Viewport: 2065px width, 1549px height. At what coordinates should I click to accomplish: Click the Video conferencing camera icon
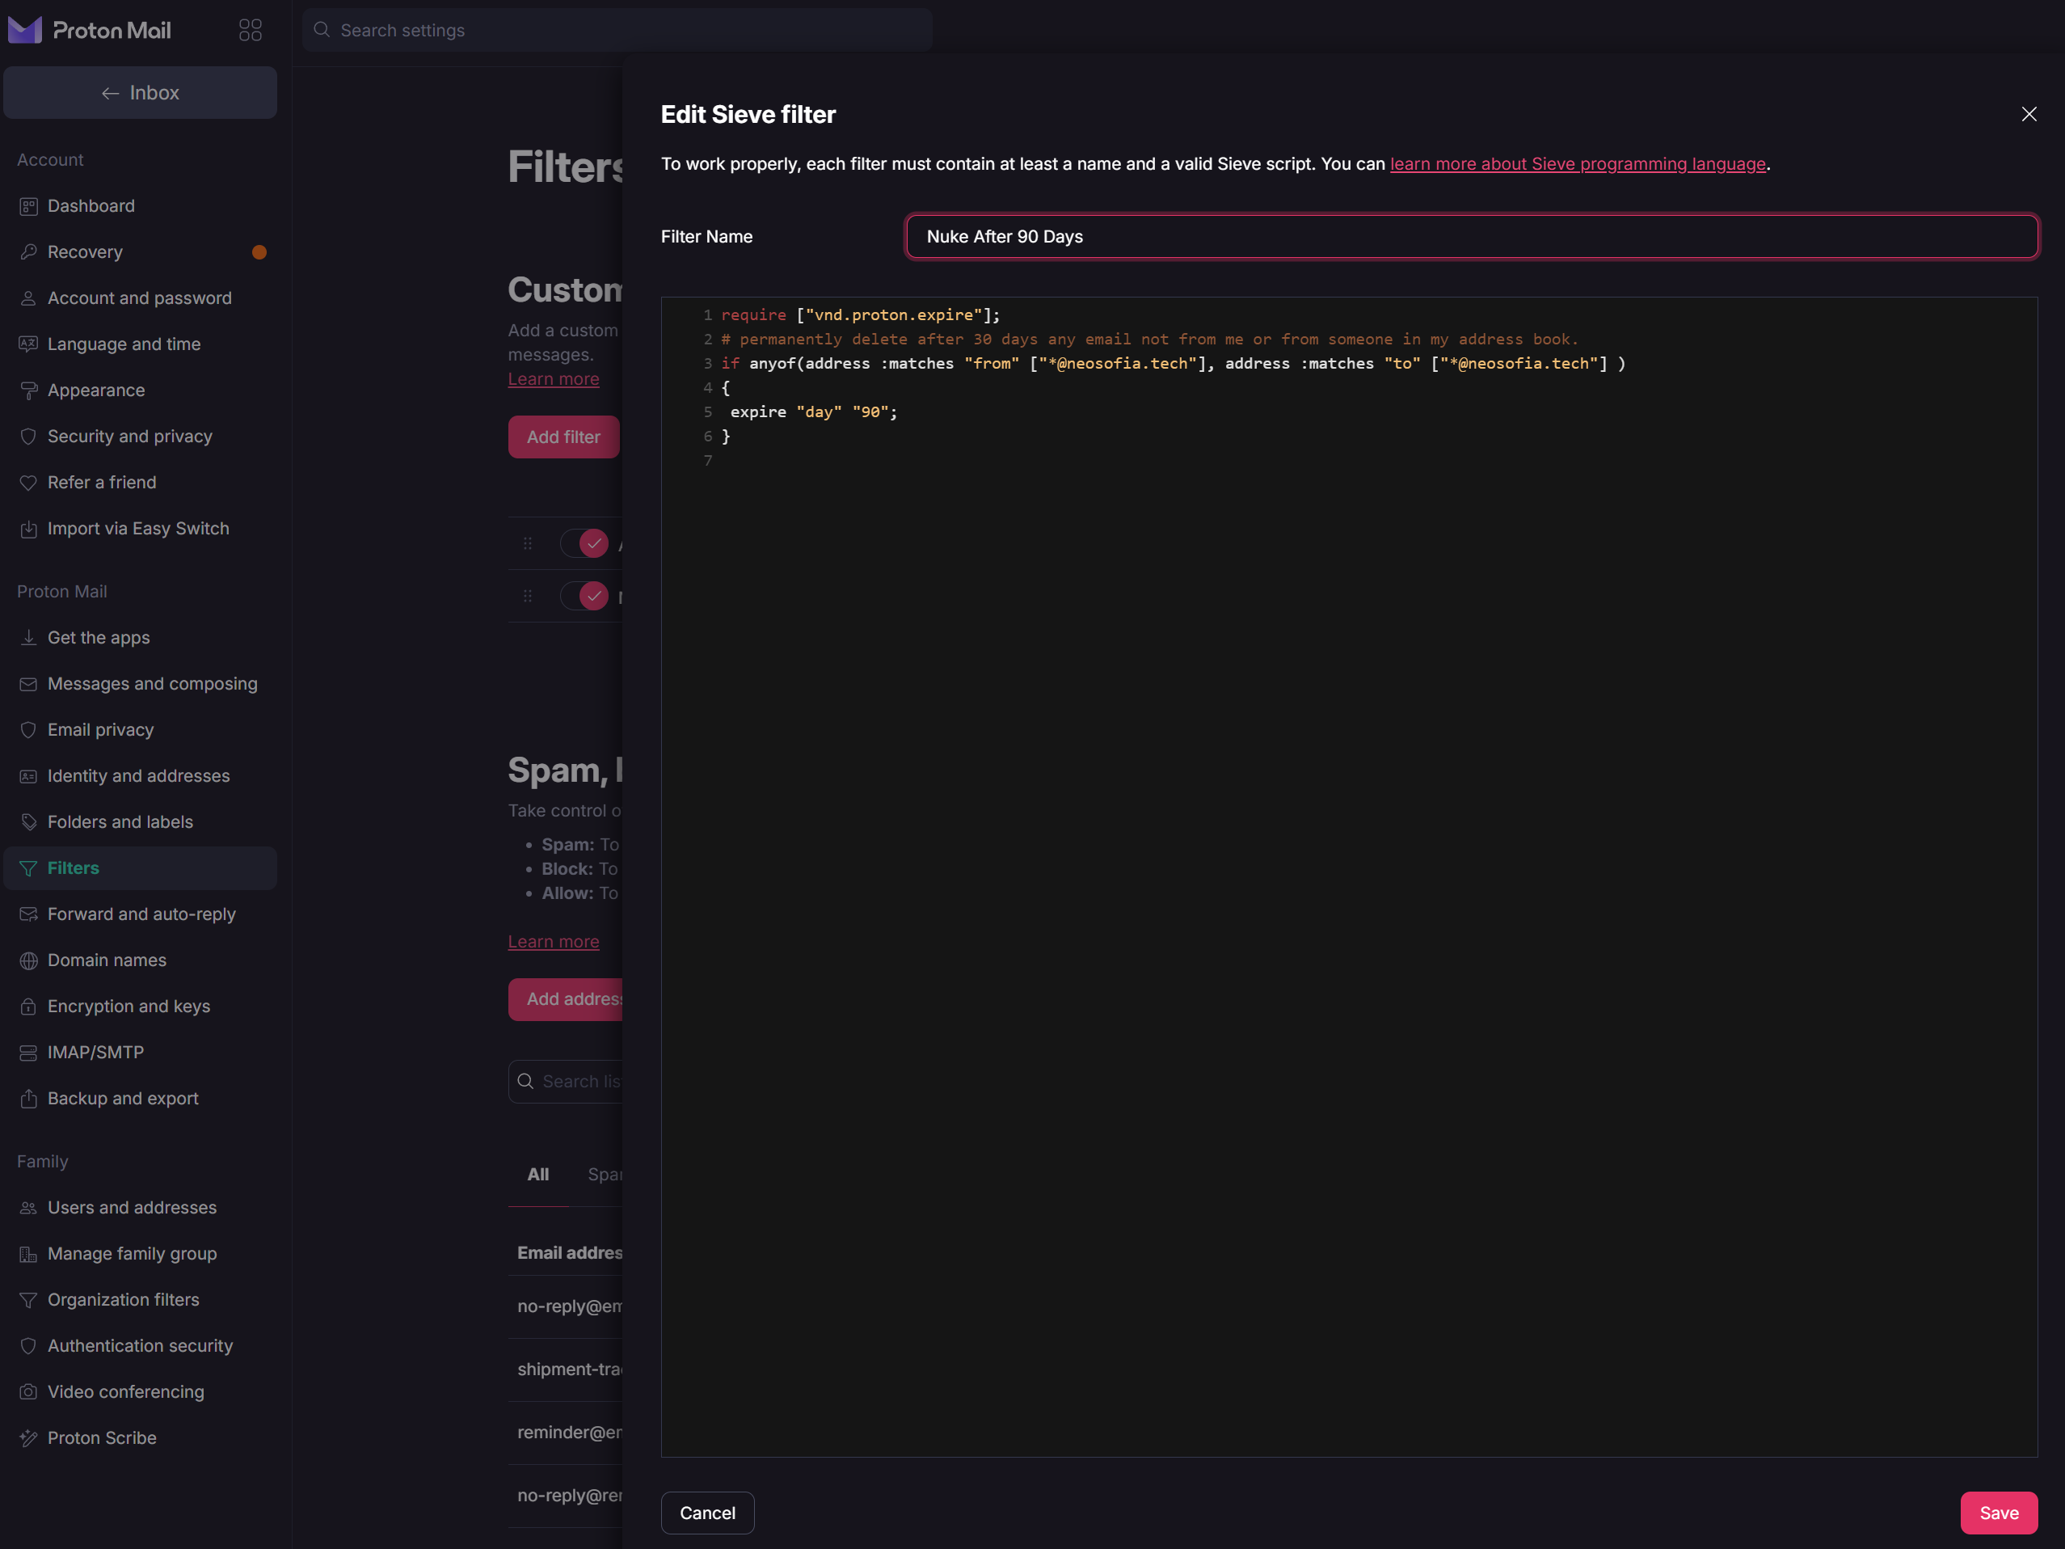pos(29,1392)
